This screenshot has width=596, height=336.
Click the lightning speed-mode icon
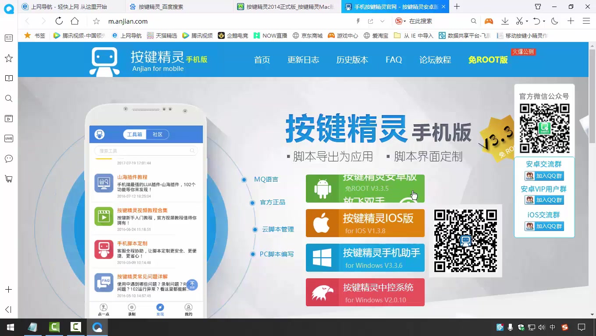pos(358,21)
